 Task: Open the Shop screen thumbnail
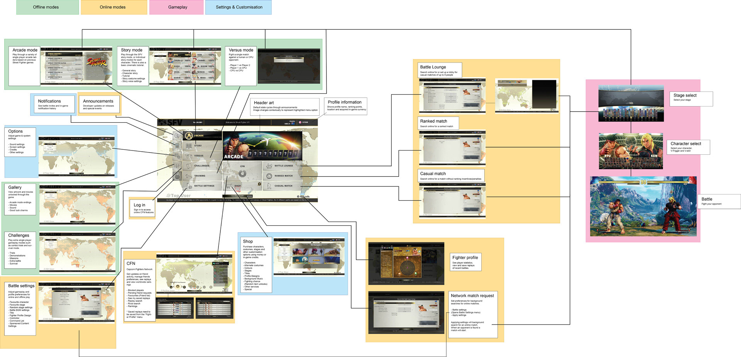tap(309, 257)
